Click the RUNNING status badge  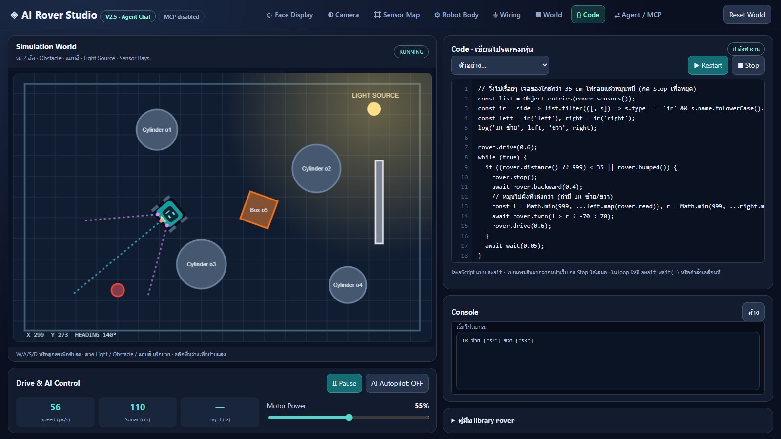tap(411, 52)
